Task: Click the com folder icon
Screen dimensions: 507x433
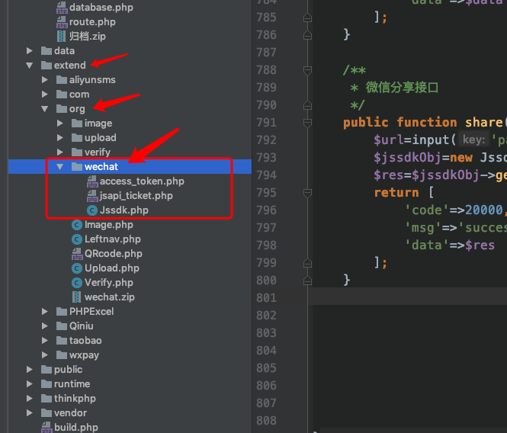Action: [x=62, y=95]
